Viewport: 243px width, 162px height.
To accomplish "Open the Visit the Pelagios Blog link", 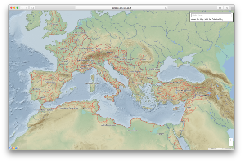I will 214,19.
